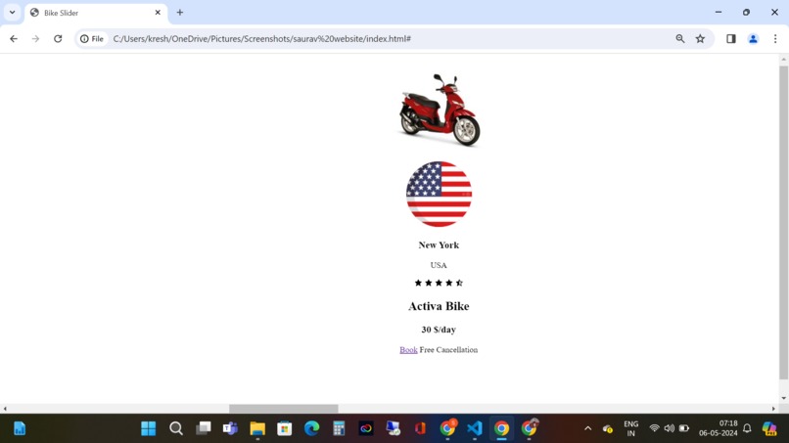
Task: Click the Book link
Action: [x=408, y=350]
